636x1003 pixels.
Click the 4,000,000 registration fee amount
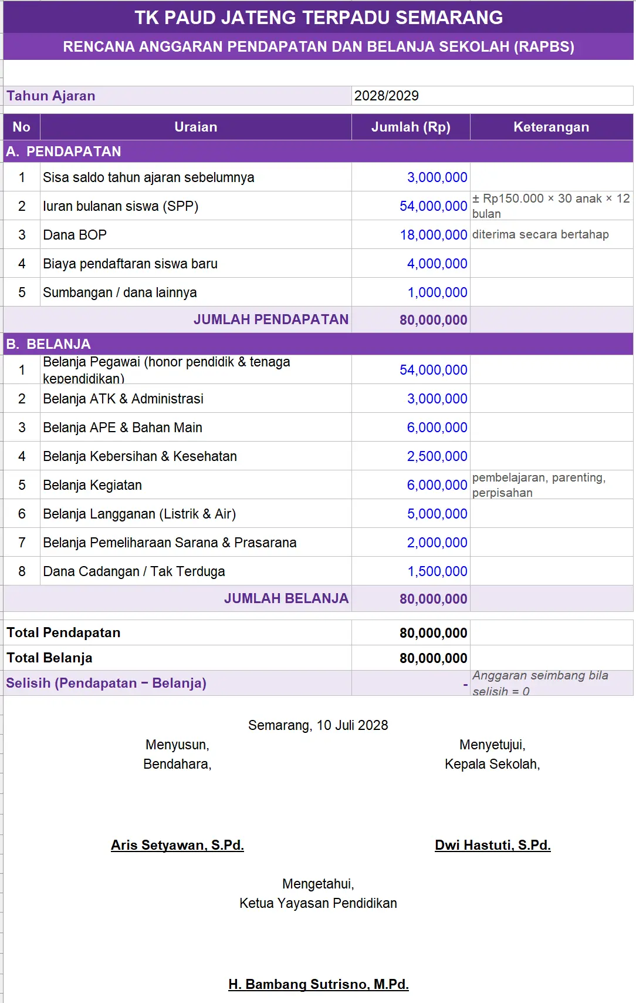(411, 264)
